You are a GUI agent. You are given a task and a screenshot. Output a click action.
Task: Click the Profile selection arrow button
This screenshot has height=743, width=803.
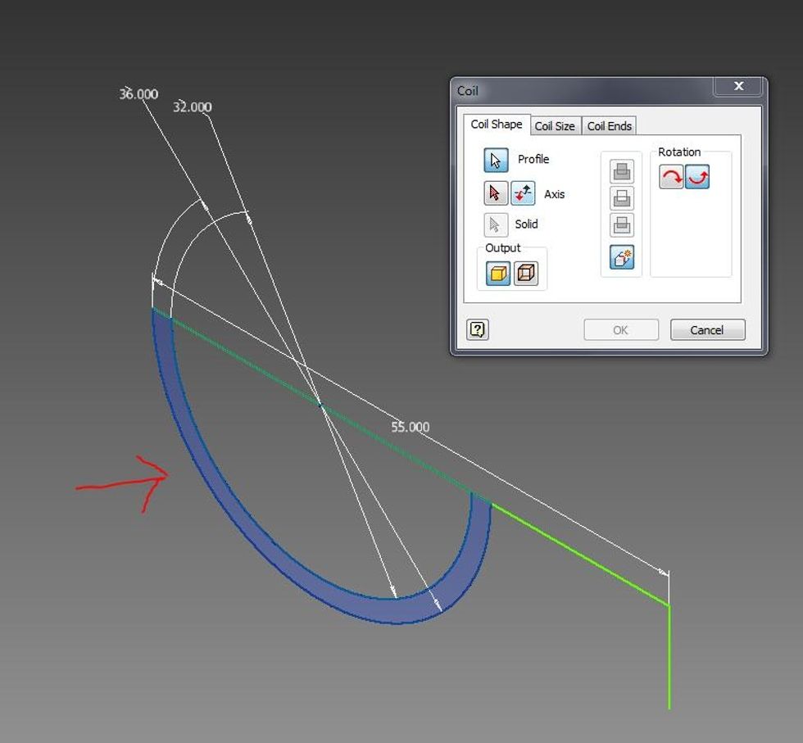[x=496, y=160]
